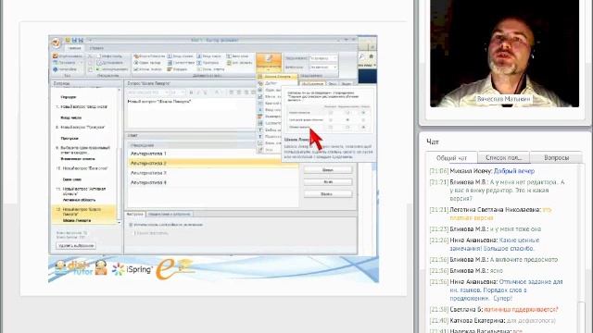The height and width of the screenshot is (333, 593).
Task: Switch to the Справка ribbon tab
Action: point(96,48)
